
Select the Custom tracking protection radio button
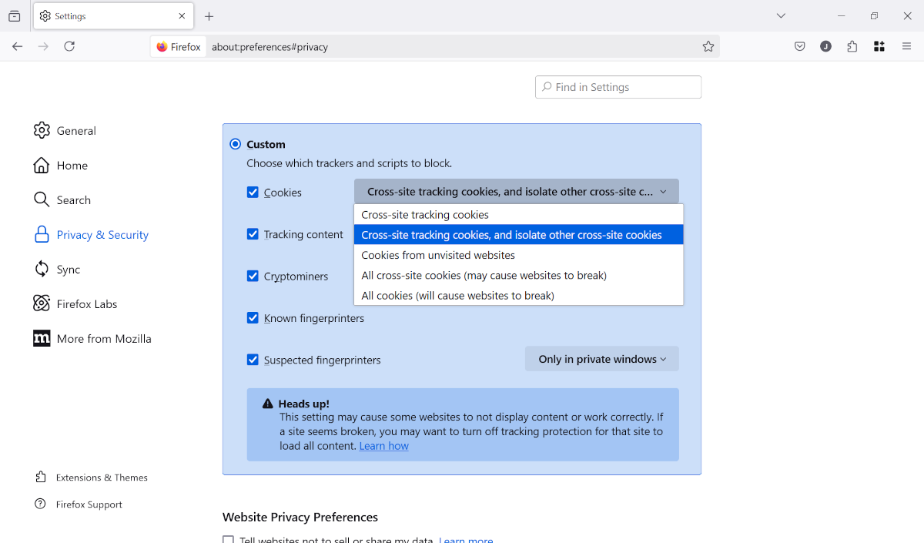click(235, 144)
